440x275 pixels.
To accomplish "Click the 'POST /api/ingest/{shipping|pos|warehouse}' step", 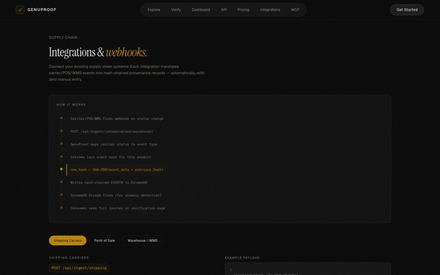I will click(x=112, y=131).
